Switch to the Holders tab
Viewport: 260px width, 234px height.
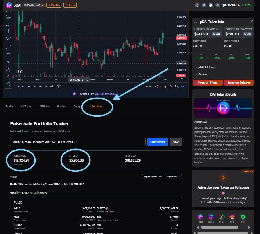coord(61,106)
